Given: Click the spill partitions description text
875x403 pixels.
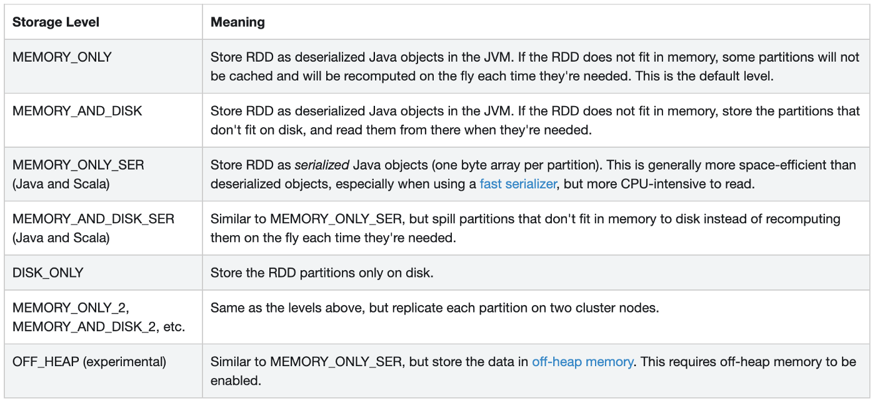Looking at the screenshot, I should click(526, 228).
